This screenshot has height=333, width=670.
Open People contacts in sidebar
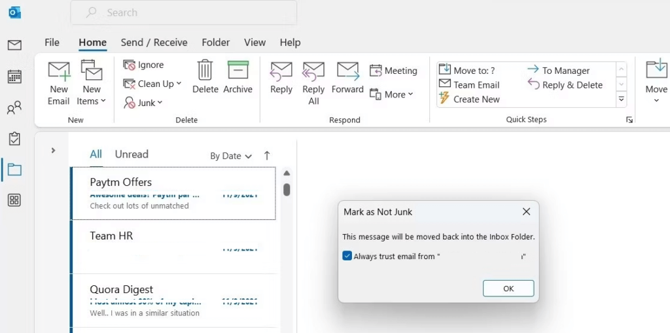click(x=14, y=108)
